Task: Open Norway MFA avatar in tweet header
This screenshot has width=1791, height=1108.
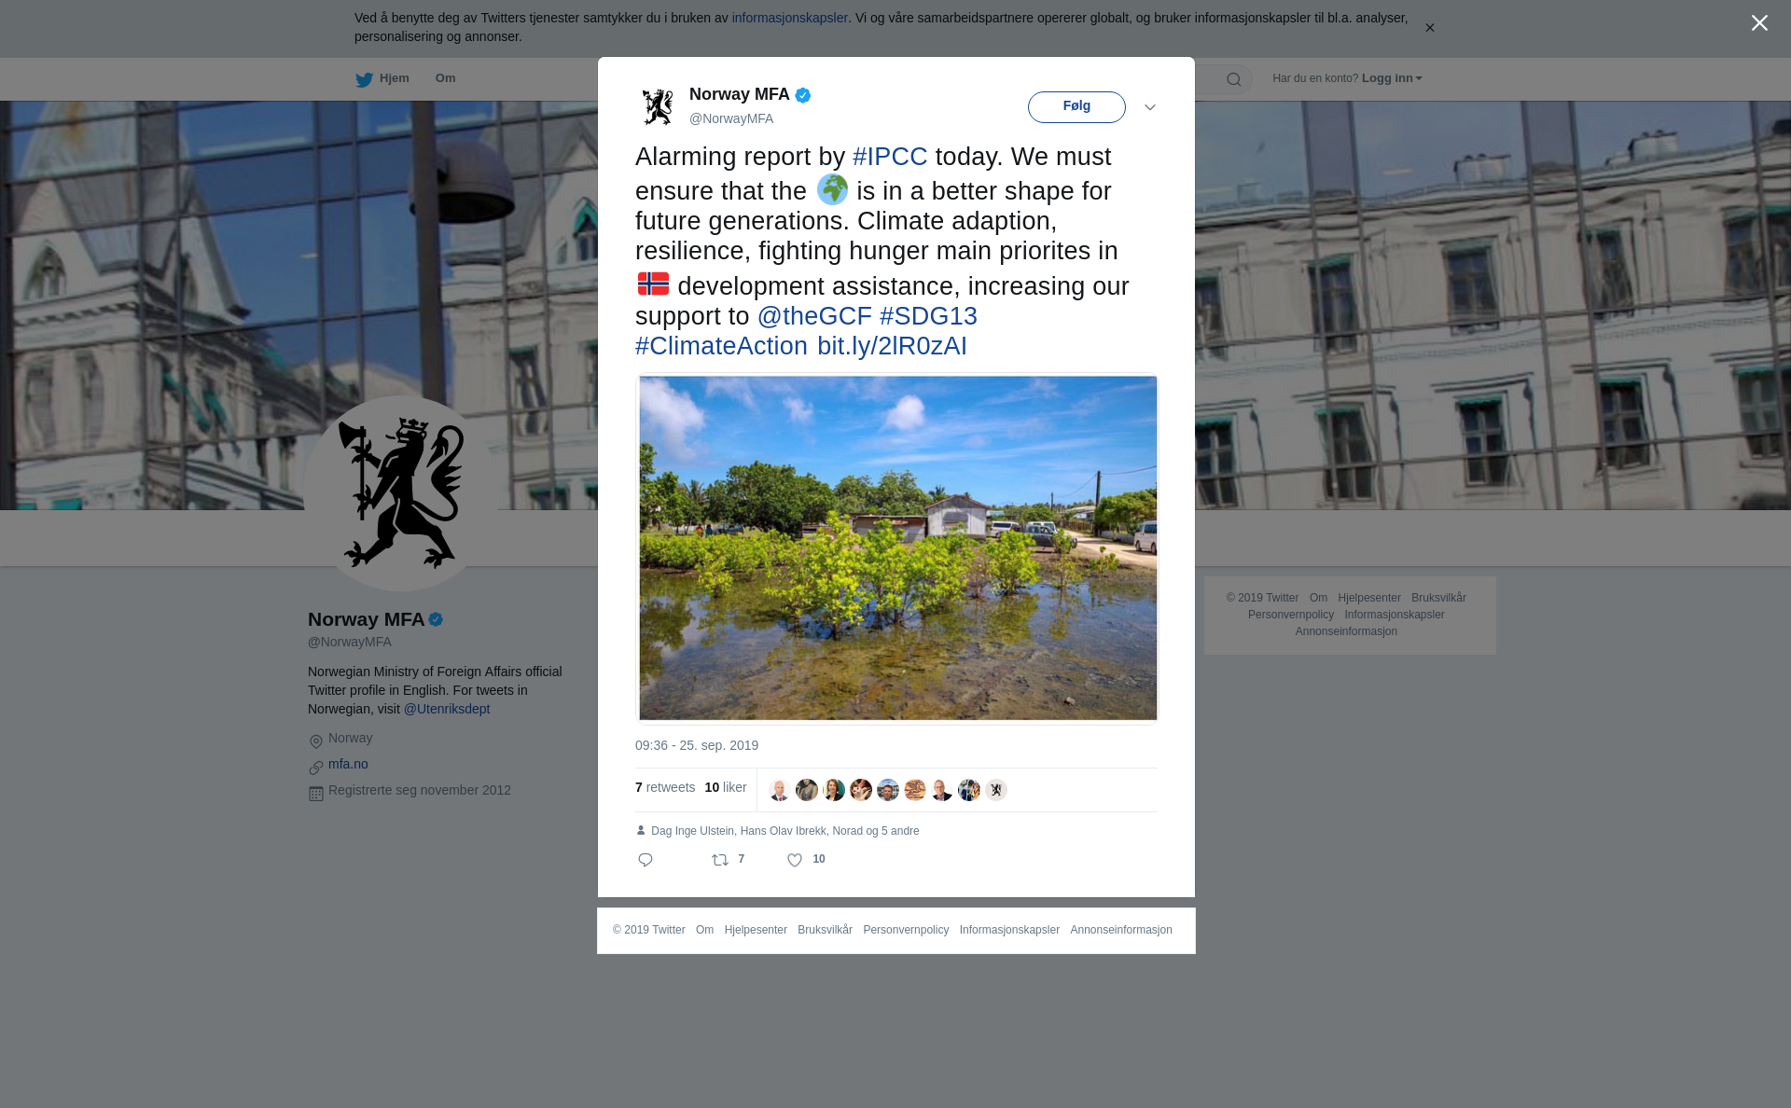Action: pyautogui.click(x=658, y=106)
